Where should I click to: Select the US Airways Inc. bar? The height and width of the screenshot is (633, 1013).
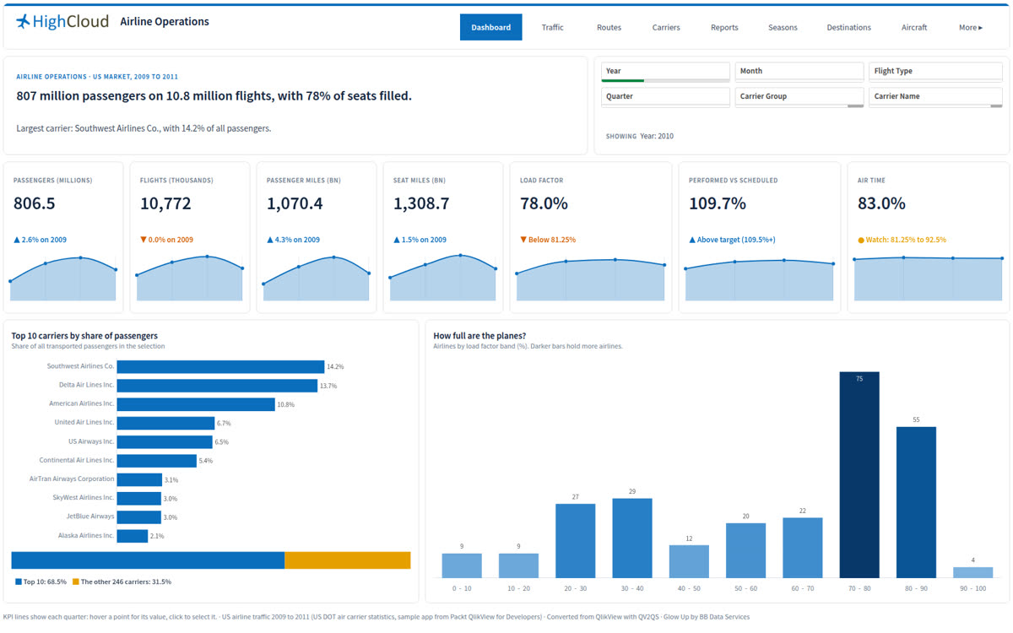165,441
